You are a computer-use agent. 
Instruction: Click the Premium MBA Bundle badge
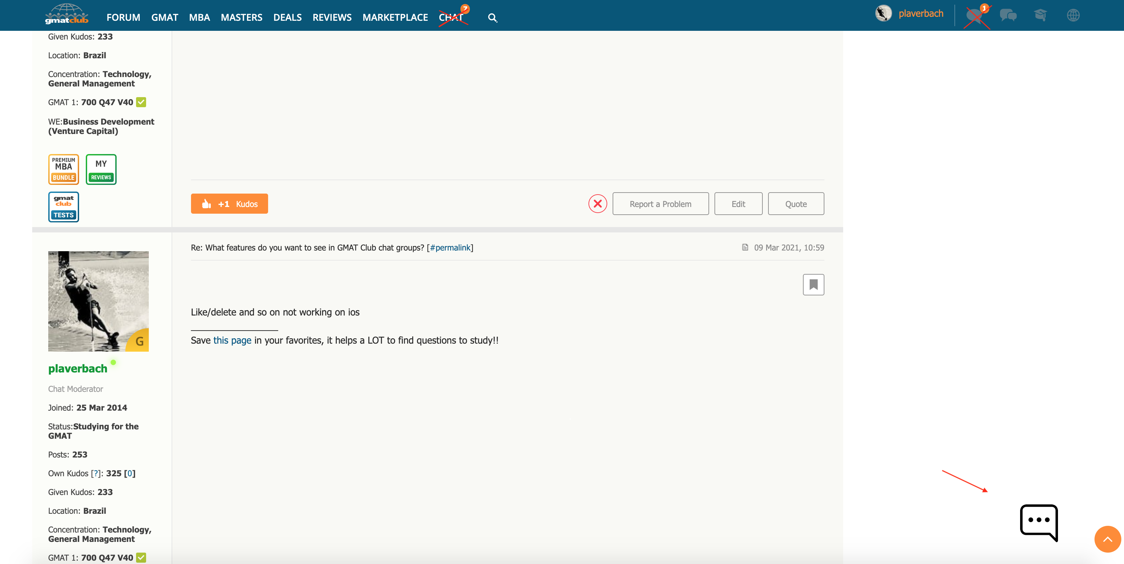coord(64,169)
